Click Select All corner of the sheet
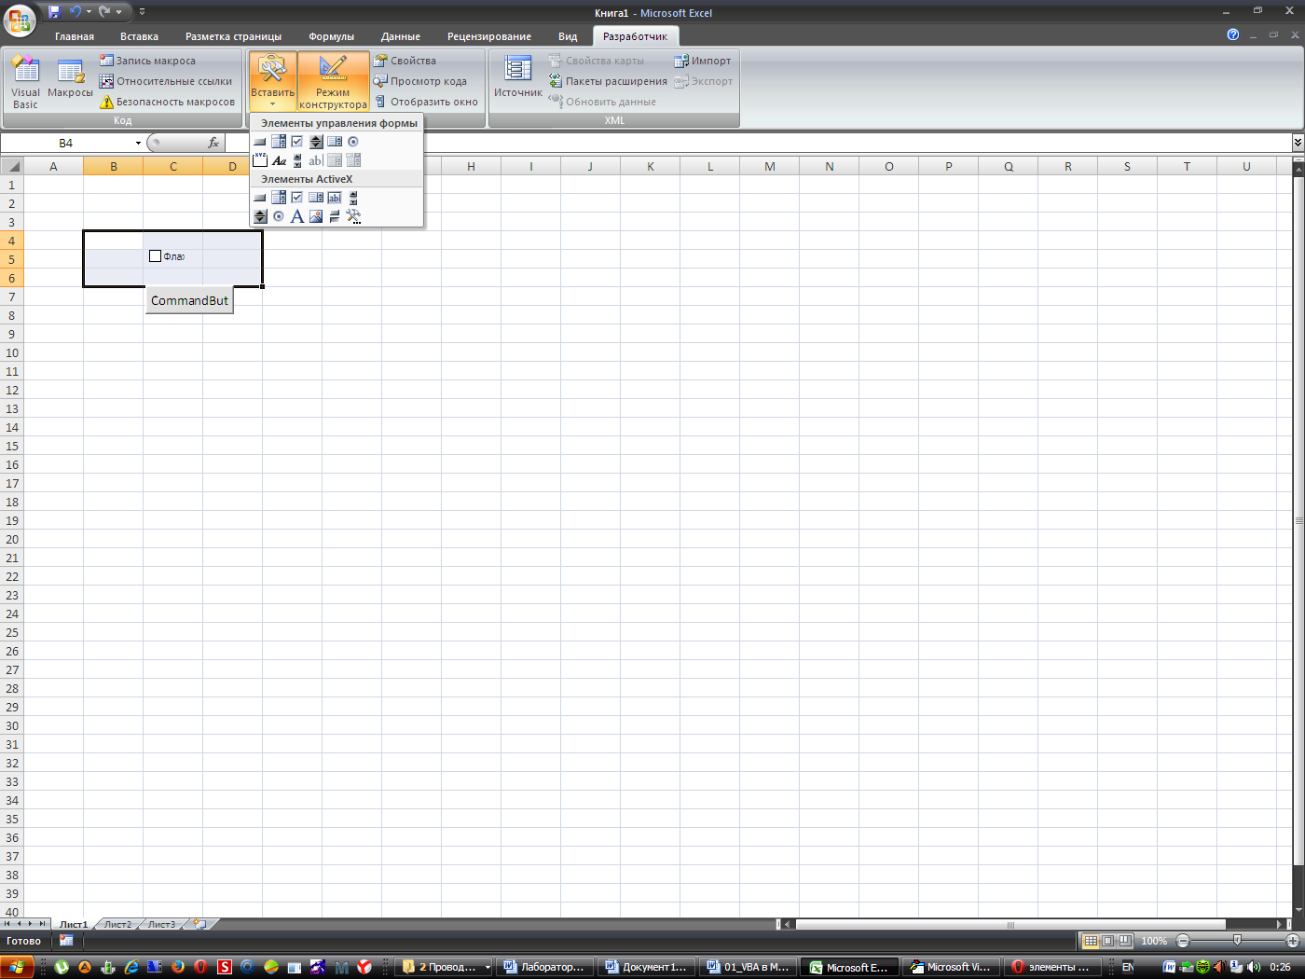The height and width of the screenshot is (979, 1305). click(11, 166)
